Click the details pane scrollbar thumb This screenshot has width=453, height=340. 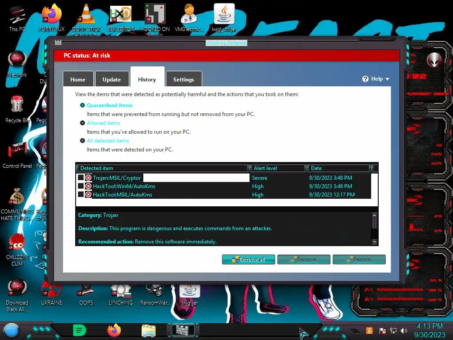coord(374,224)
